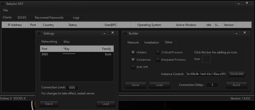Click the Save button in Settings
255x110 pixels.
pyautogui.click(x=49, y=104)
